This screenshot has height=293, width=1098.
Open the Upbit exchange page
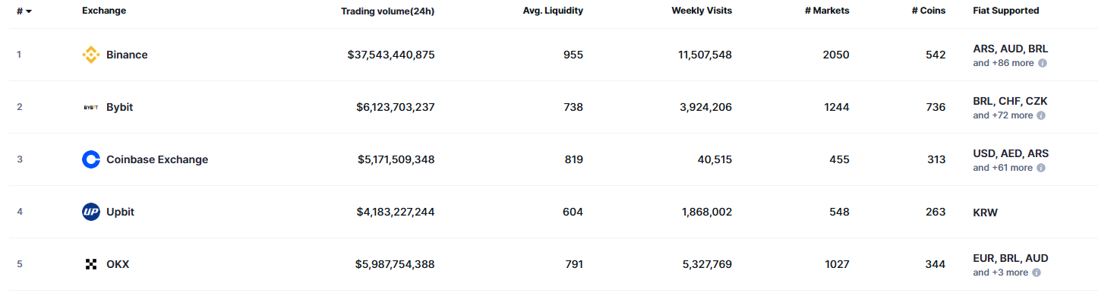point(120,212)
